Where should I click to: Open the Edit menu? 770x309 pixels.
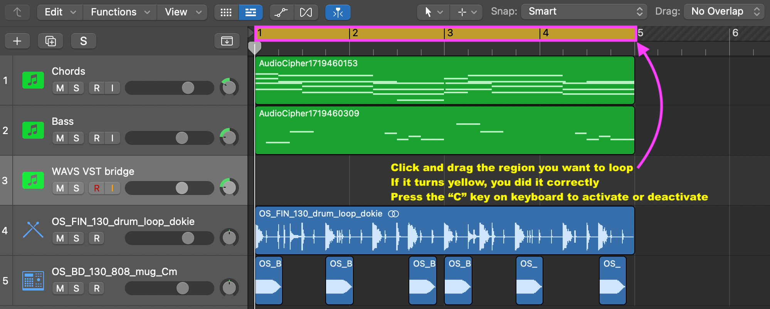[x=60, y=12]
